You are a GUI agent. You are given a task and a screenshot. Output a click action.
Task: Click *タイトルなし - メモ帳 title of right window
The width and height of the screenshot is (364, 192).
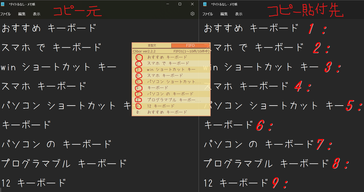(x=224, y=4)
